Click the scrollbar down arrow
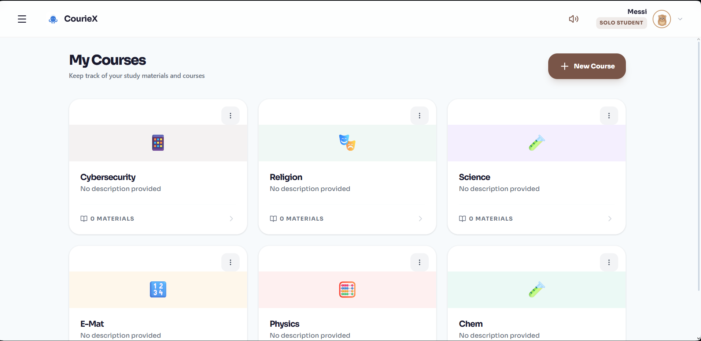Screen dimensions: 701x341 (x=698, y=338)
